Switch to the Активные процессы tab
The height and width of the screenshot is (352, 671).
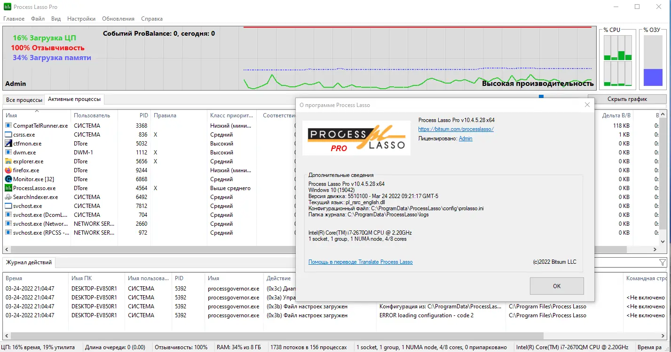point(74,99)
